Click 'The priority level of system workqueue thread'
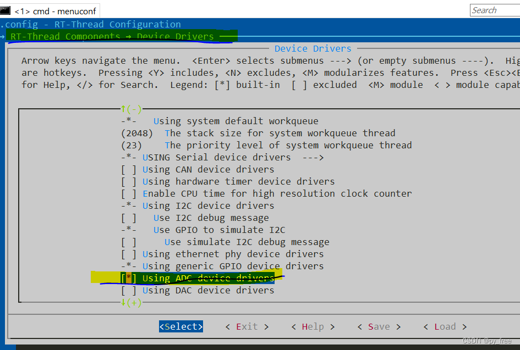Image resolution: width=520 pixels, height=350 pixels. coord(288,146)
